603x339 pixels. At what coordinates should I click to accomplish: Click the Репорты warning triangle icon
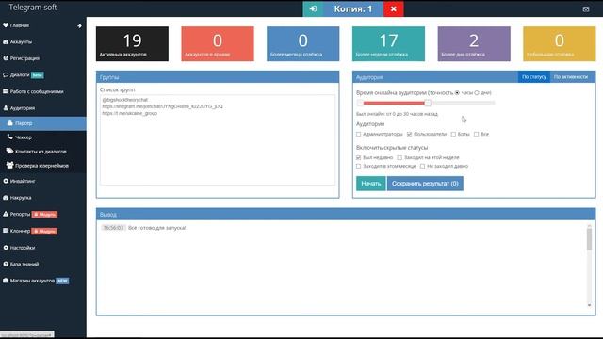coord(6,214)
